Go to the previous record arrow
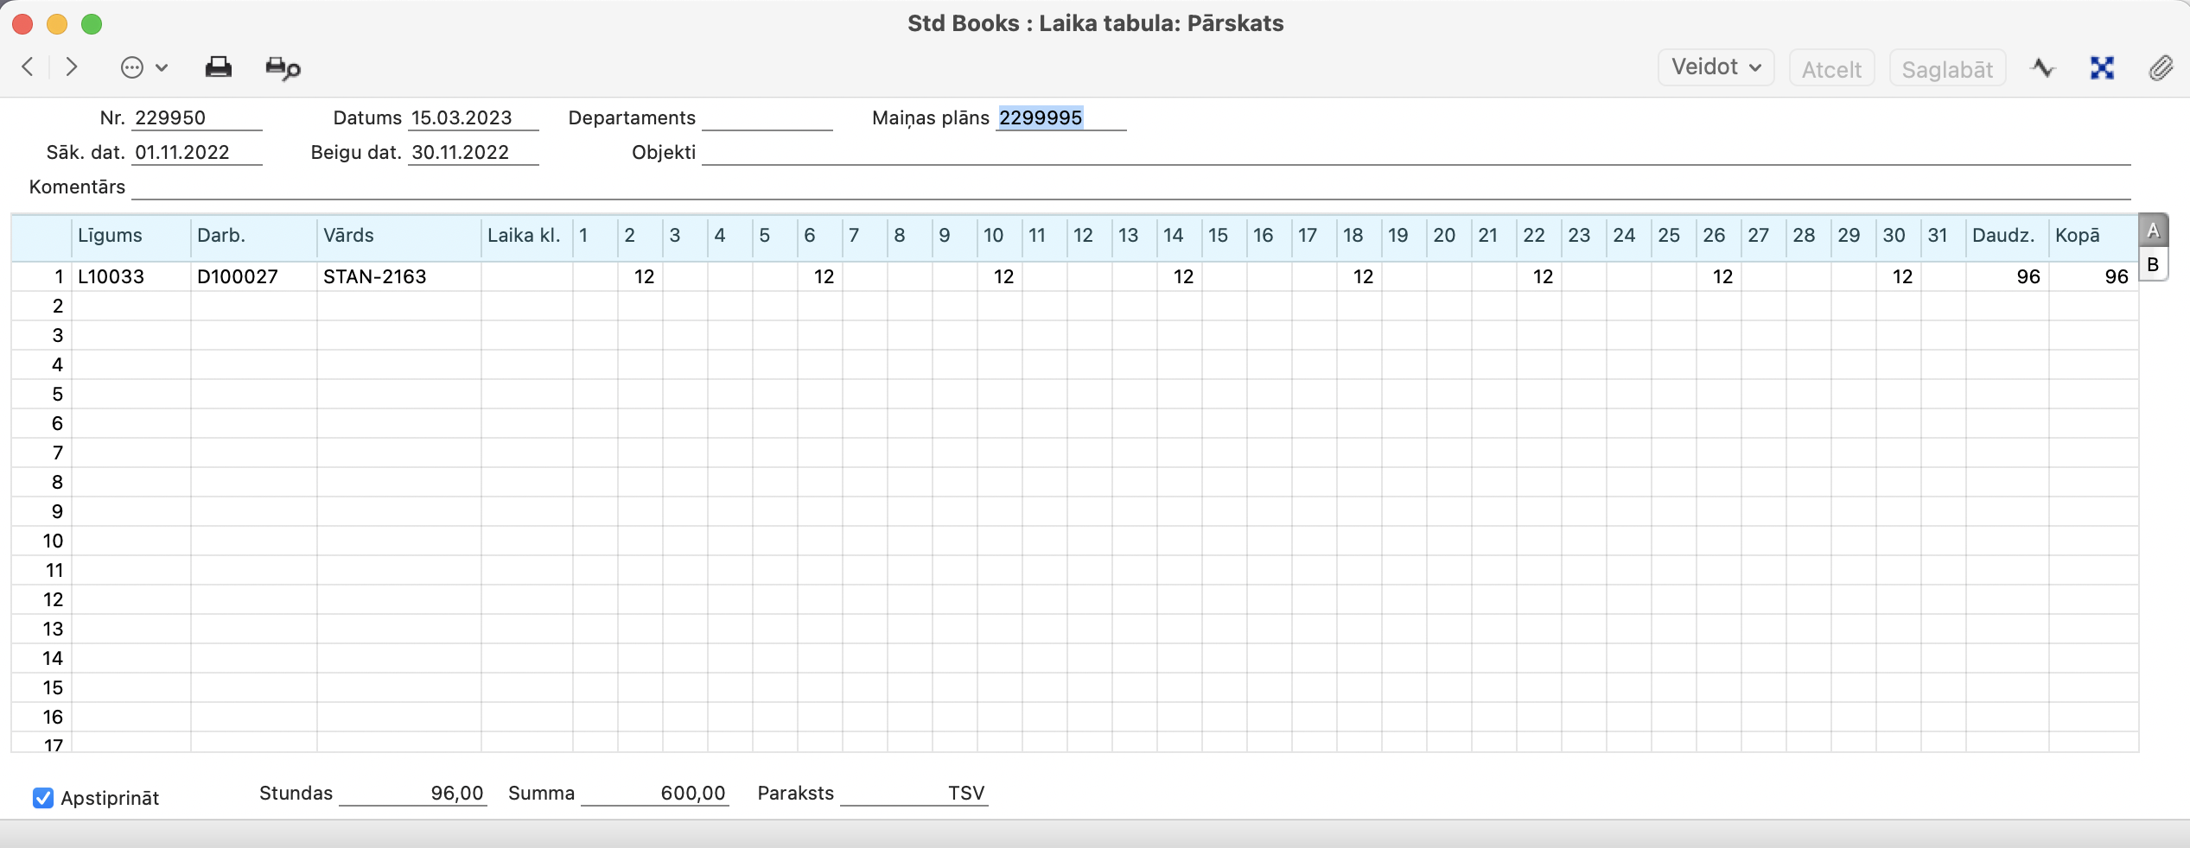The width and height of the screenshot is (2190, 848). [28, 67]
